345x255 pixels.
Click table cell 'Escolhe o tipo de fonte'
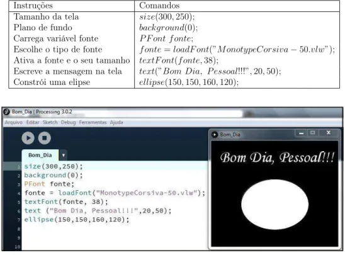click(x=58, y=50)
